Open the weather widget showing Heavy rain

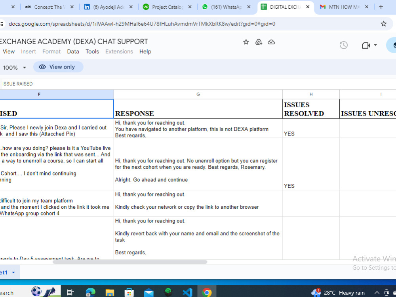point(339,293)
